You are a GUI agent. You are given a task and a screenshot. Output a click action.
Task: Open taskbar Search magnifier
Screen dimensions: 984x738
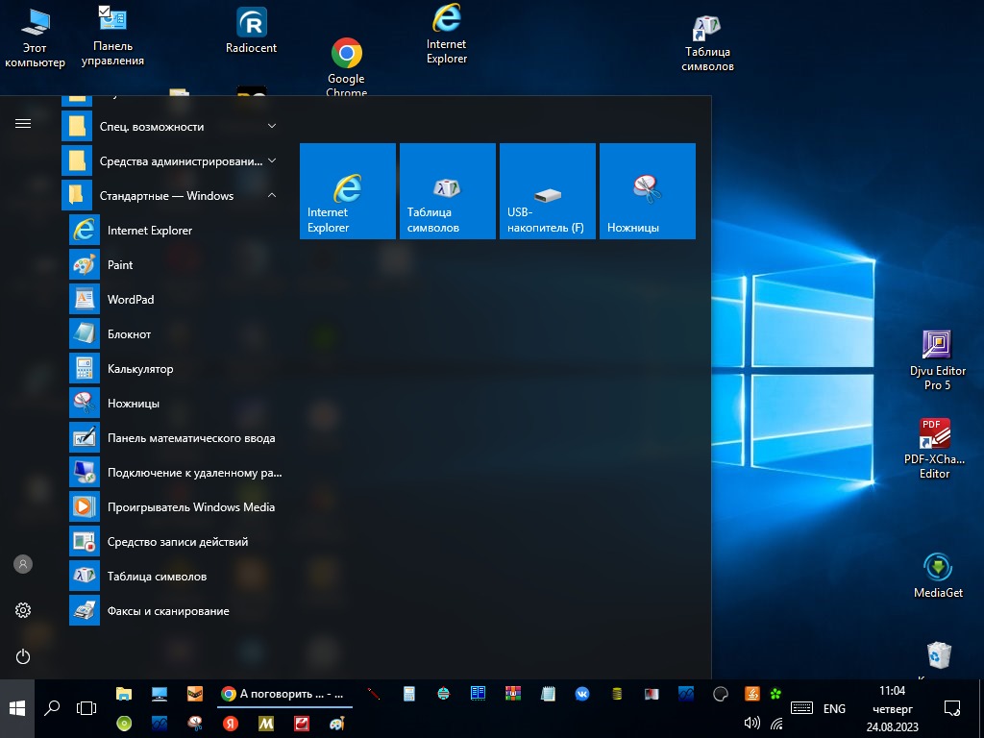pos(52,708)
